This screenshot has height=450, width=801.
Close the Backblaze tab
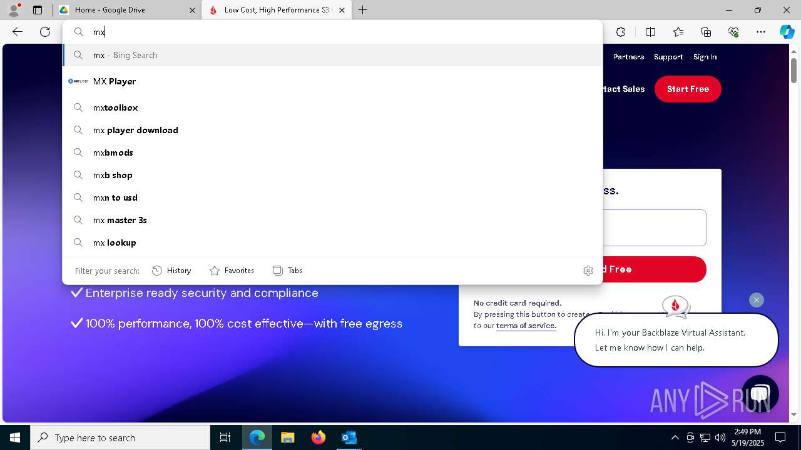point(342,10)
